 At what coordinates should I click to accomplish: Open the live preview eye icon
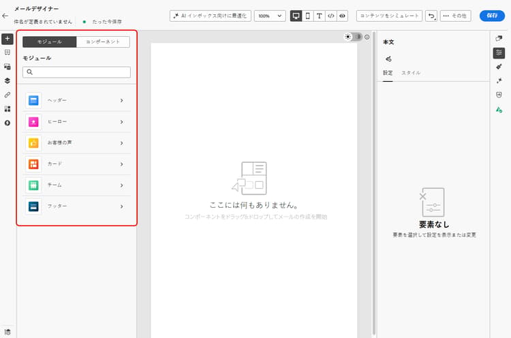342,16
